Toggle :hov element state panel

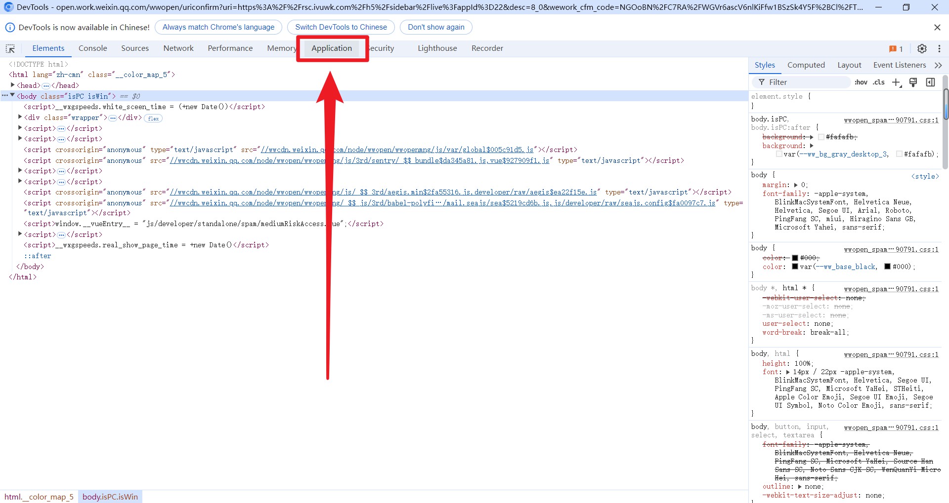[861, 82]
